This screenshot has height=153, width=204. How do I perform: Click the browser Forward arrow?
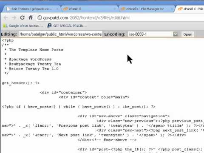tap(14, 18)
